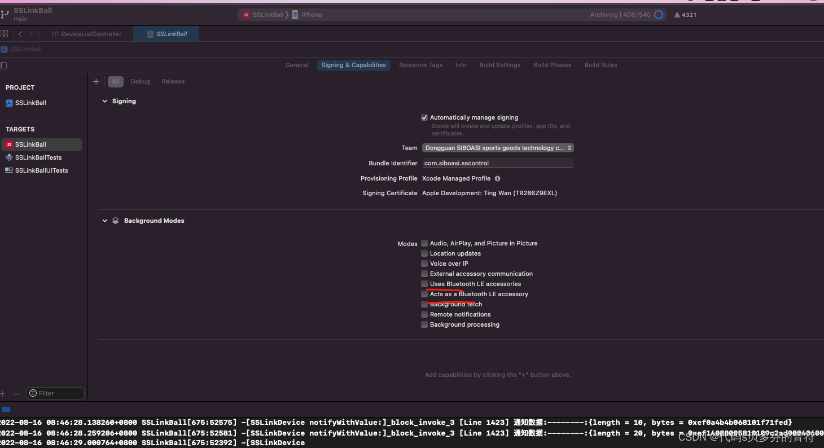Show Release configuration capabilities
The width and height of the screenshot is (824, 448).
click(x=173, y=81)
